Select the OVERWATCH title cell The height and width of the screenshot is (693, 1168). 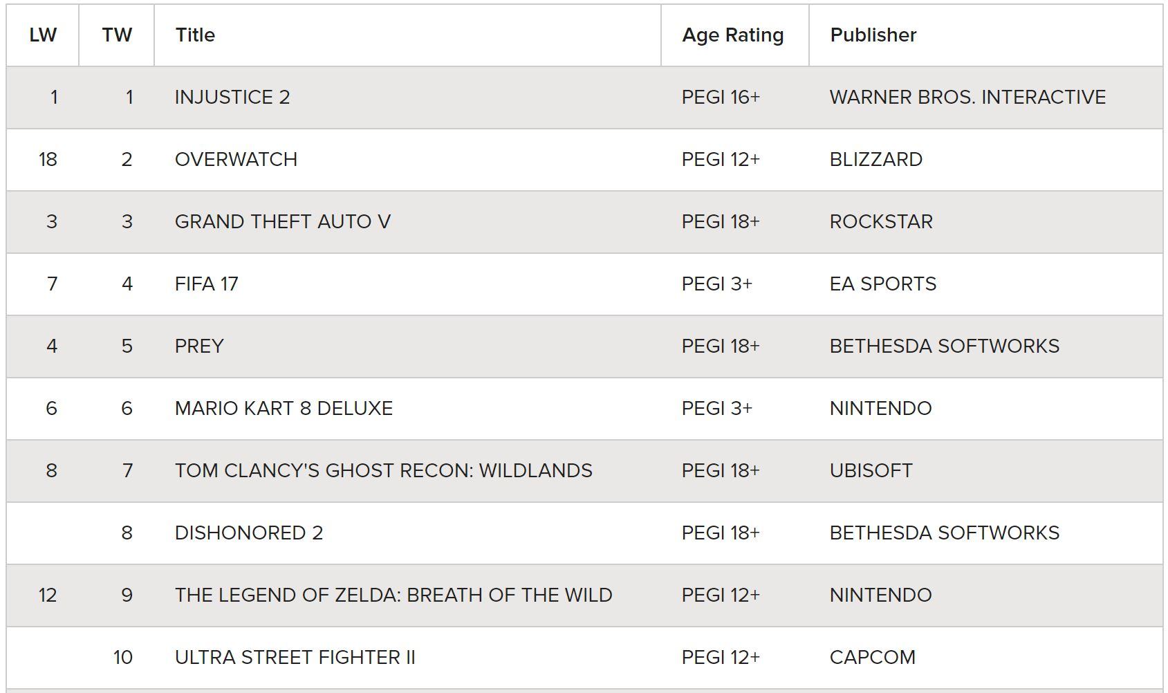(x=236, y=160)
